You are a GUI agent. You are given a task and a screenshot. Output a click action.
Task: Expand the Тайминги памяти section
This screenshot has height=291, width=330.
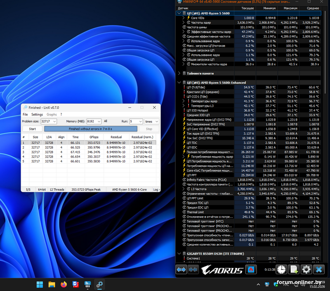(179, 73)
